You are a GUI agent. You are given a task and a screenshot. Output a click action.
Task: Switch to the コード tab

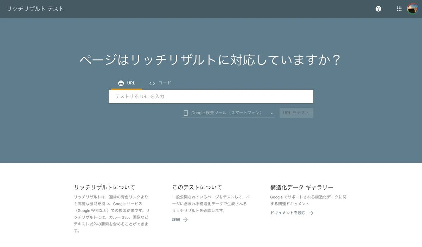[x=160, y=83]
